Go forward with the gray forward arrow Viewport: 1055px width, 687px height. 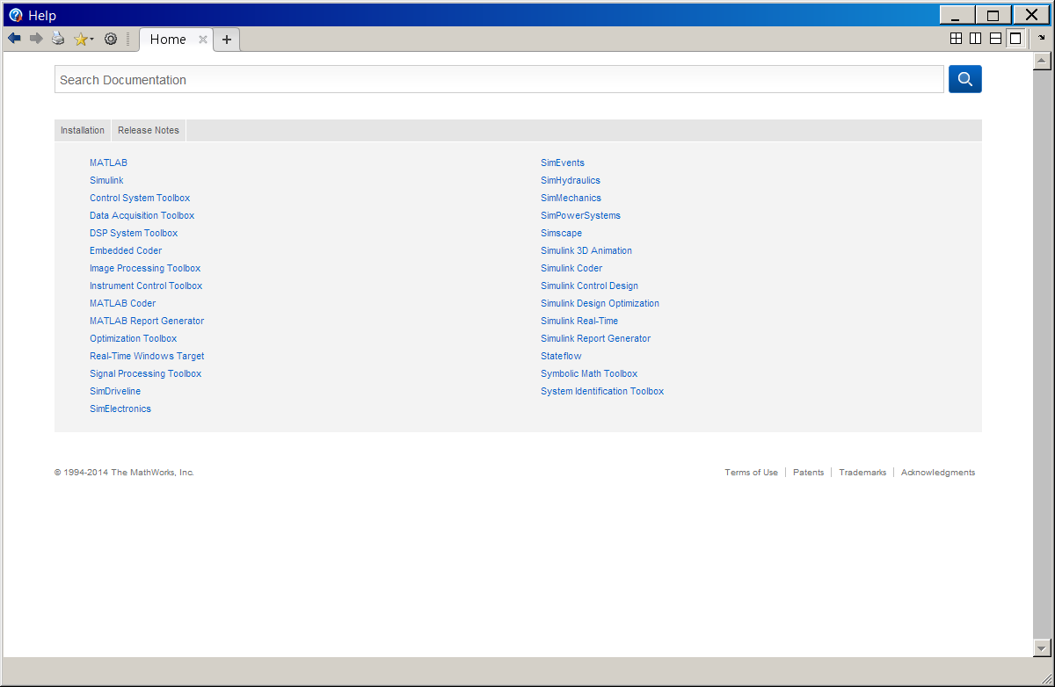coord(36,39)
